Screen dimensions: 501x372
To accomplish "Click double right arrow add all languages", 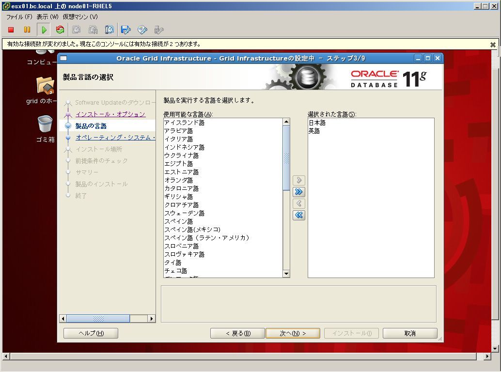I will coord(299,192).
